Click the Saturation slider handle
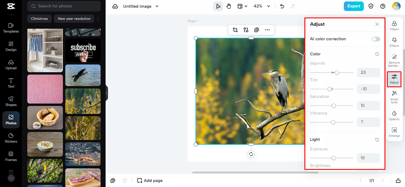Viewport: 405px width, 187px height. click(333, 106)
